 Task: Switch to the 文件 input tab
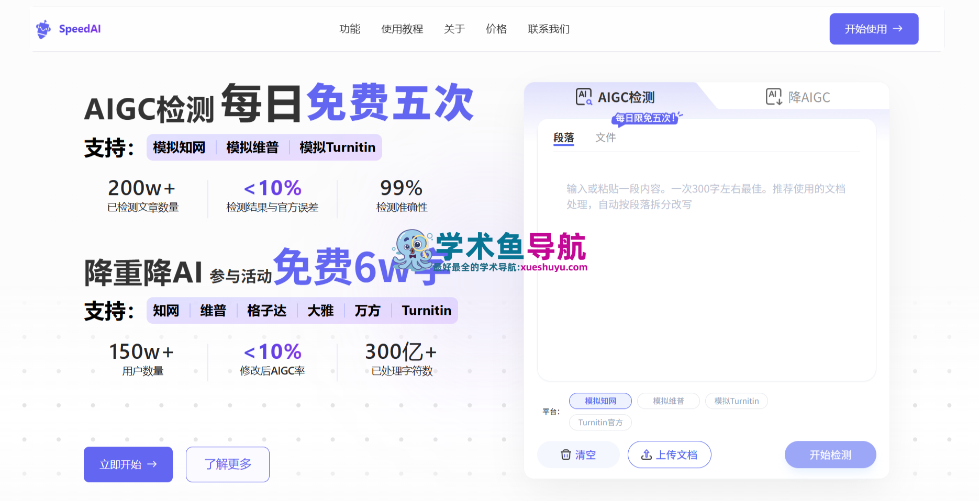click(606, 138)
